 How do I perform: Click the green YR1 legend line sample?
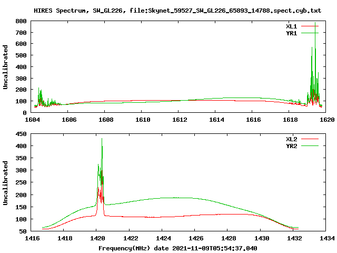pyautogui.click(x=310, y=33)
